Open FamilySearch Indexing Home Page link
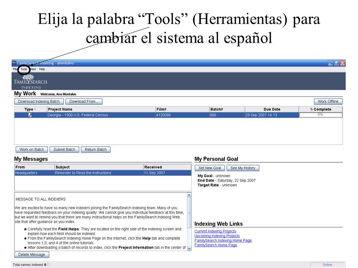The width and height of the screenshot is (358, 268). [x=223, y=240]
